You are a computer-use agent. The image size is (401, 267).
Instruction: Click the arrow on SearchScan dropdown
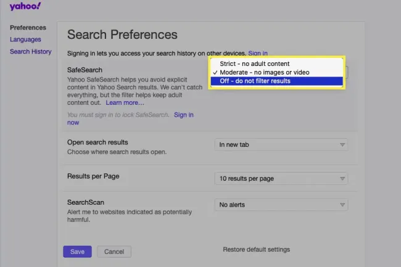342,205
